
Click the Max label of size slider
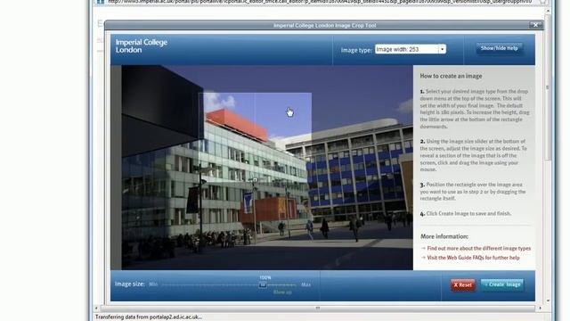click(306, 284)
